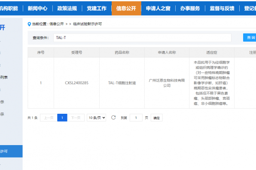
Task: Select acceptance number CXSL2400285 cell
Action: [76, 83]
